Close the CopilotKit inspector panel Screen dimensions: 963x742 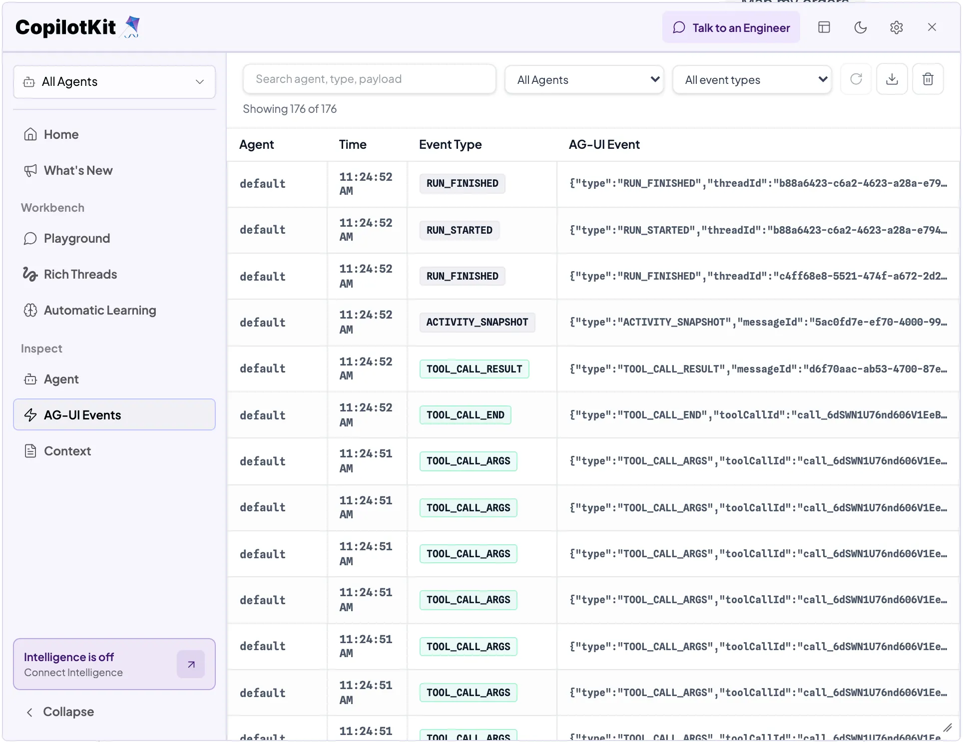point(932,27)
